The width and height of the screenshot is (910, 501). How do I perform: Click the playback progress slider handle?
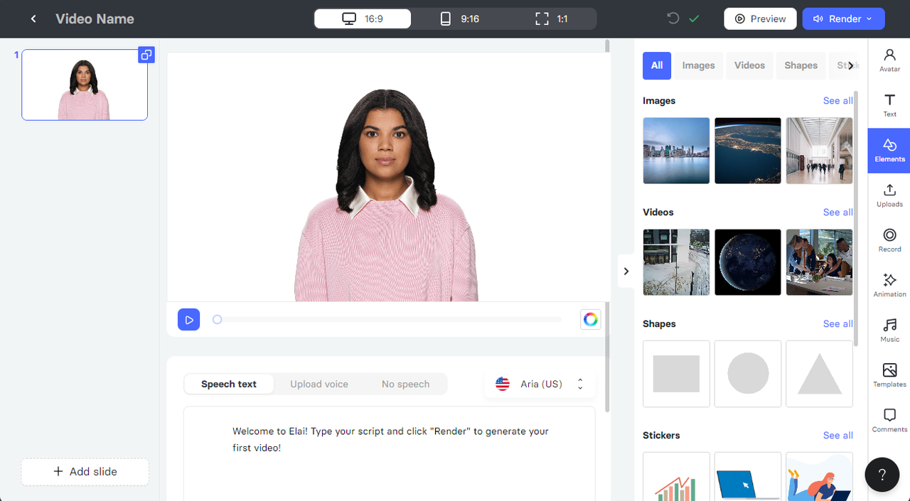pos(218,320)
